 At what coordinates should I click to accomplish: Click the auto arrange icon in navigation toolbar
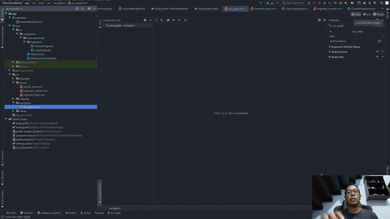(x=185, y=20)
